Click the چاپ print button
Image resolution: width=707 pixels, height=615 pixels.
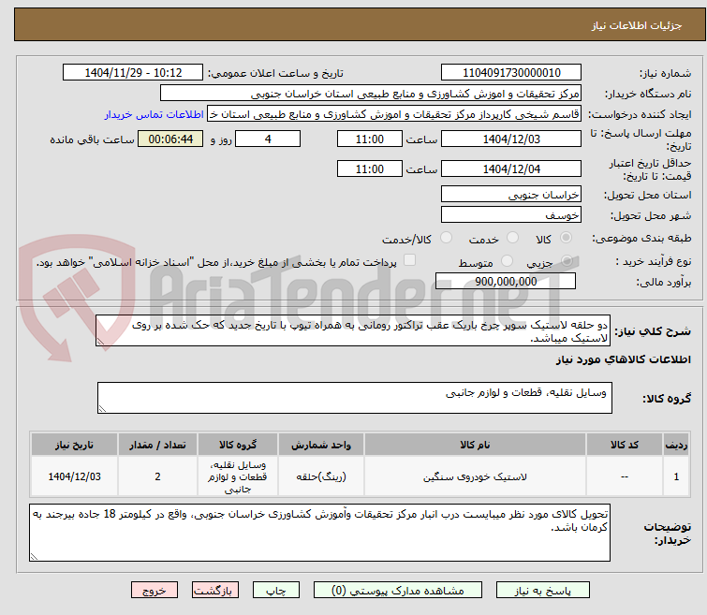coord(276,591)
